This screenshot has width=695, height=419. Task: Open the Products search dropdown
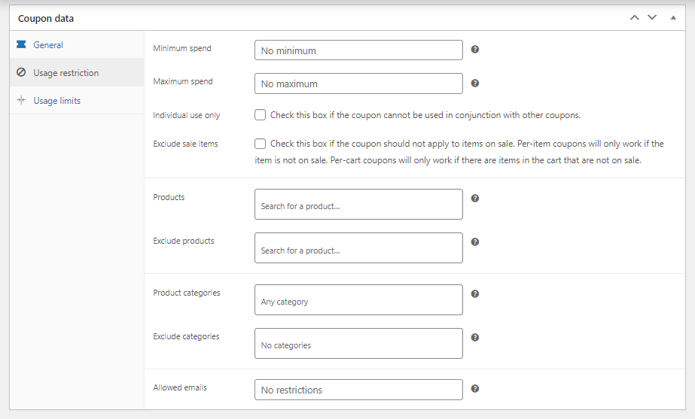tap(358, 204)
